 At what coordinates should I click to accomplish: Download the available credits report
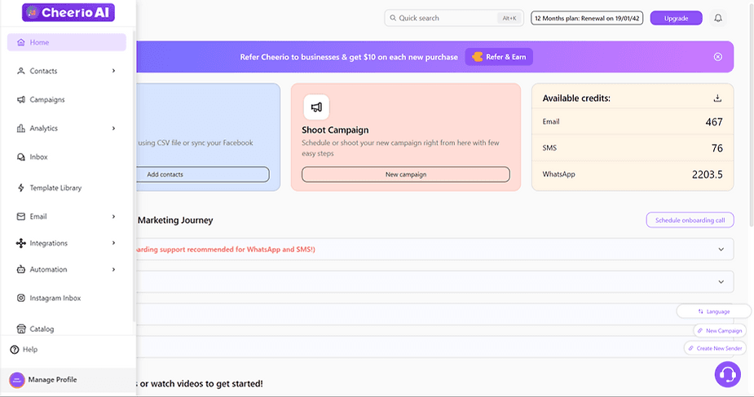click(x=717, y=98)
